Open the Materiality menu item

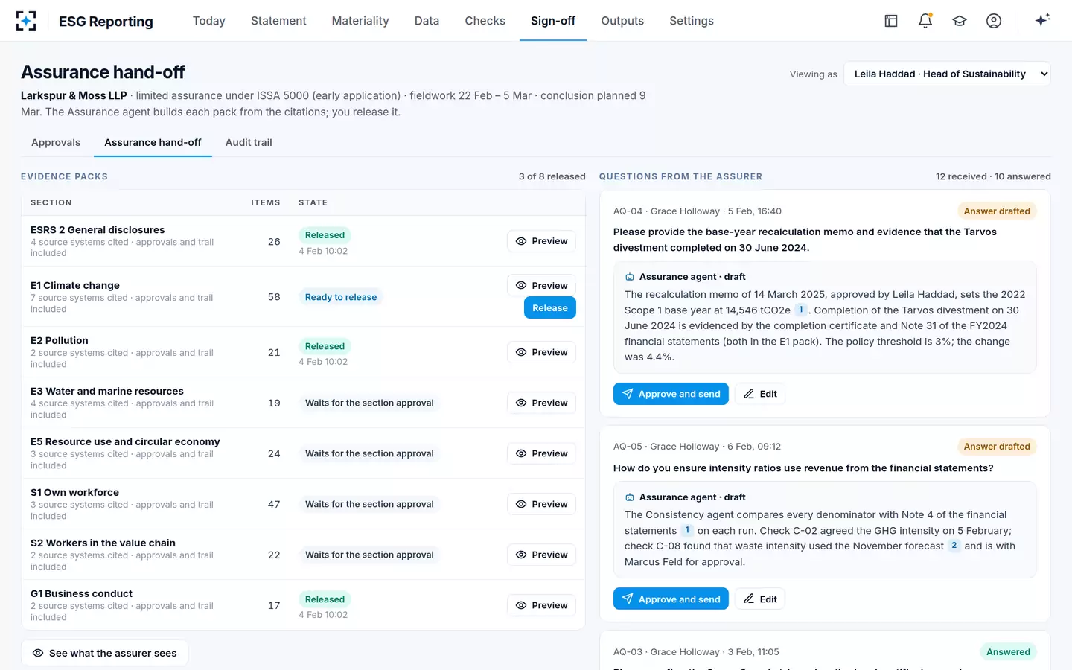pyautogui.click(x=360, y=21)
